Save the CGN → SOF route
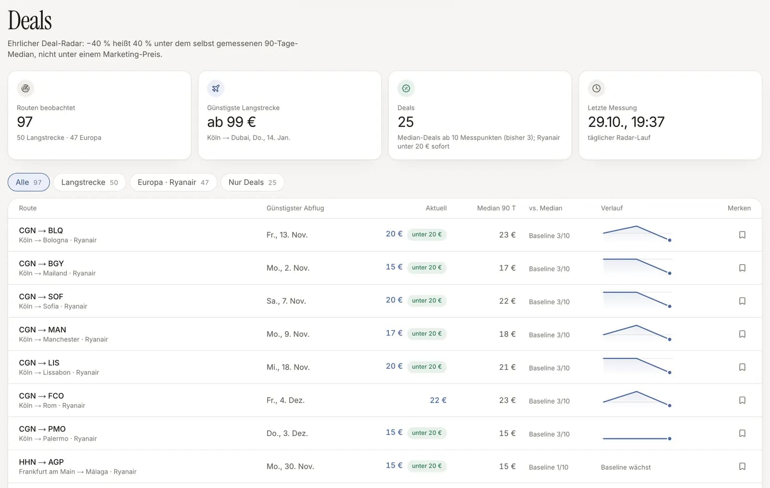The width and height of the screenshot is (770, 488). point(742,301)
